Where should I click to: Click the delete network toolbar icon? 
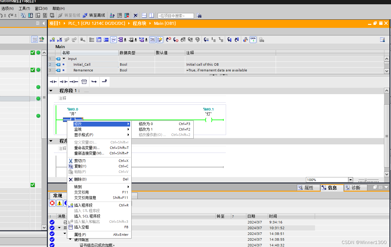pos(60,40)
